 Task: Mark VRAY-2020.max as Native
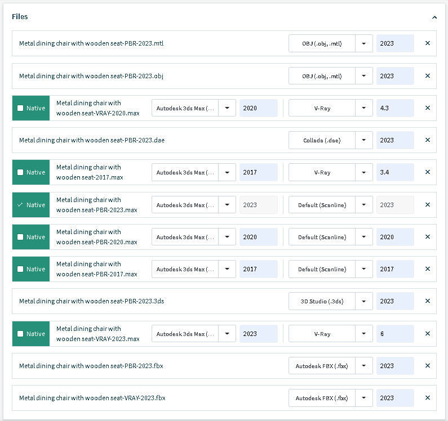point(21,108)
